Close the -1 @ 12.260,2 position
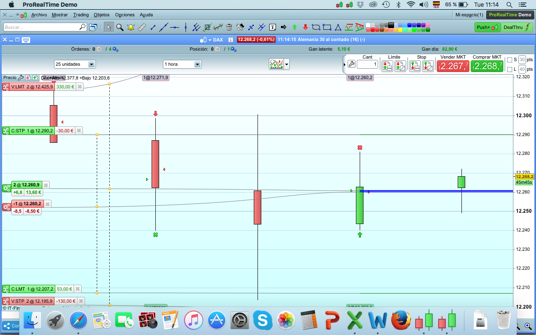Image resolution: width=536 pixels, height=335 pixels. point(47,204)
